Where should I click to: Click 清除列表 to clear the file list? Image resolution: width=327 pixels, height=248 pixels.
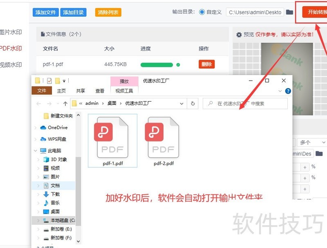[108, 12]
